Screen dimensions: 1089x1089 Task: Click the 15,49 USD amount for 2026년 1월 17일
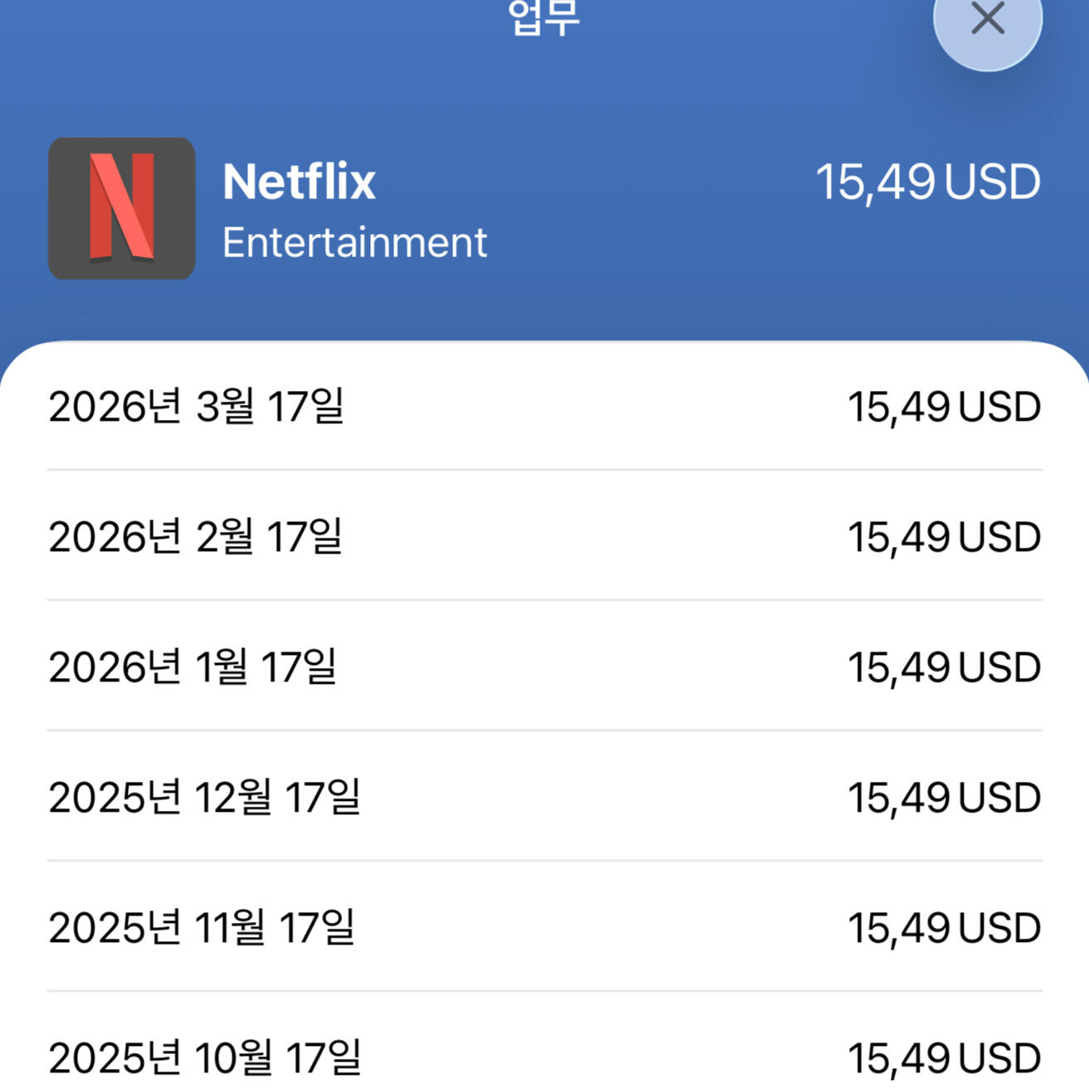(x=944, y=668)
